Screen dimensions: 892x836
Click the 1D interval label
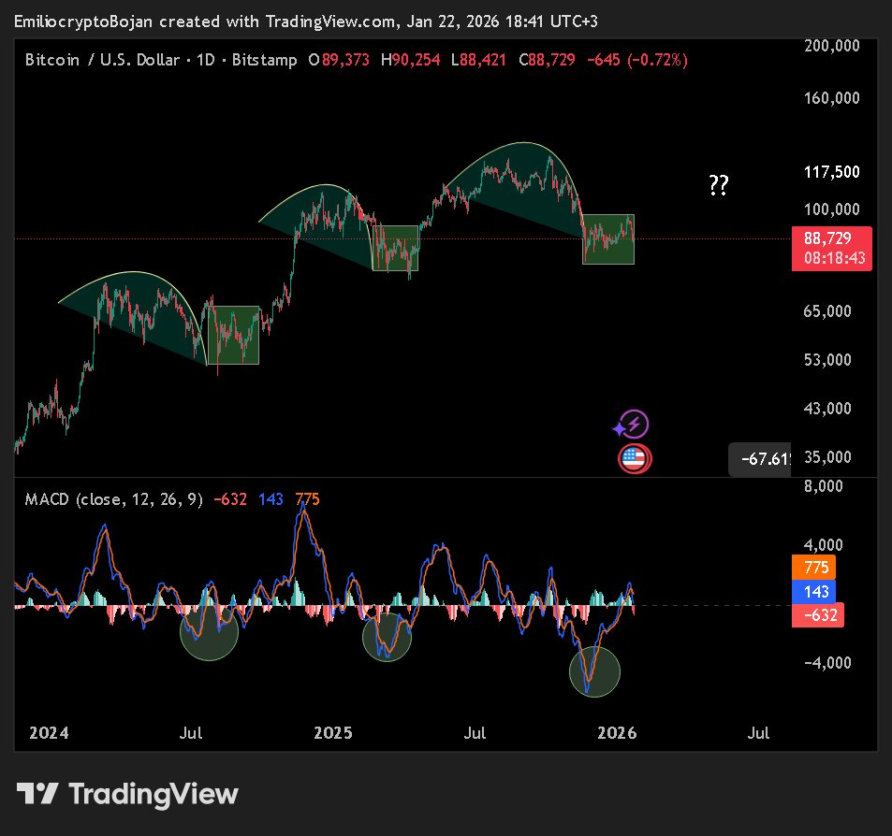[x=205, y=60]
